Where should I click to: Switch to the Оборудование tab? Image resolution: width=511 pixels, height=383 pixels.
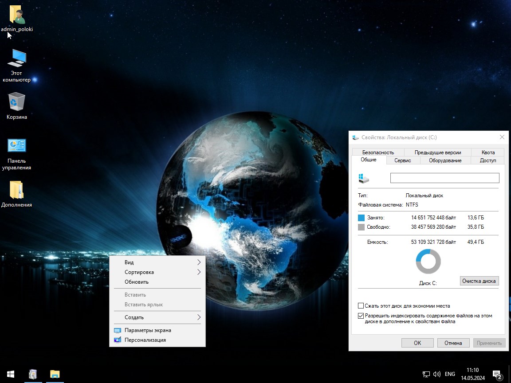coord(445,160)
